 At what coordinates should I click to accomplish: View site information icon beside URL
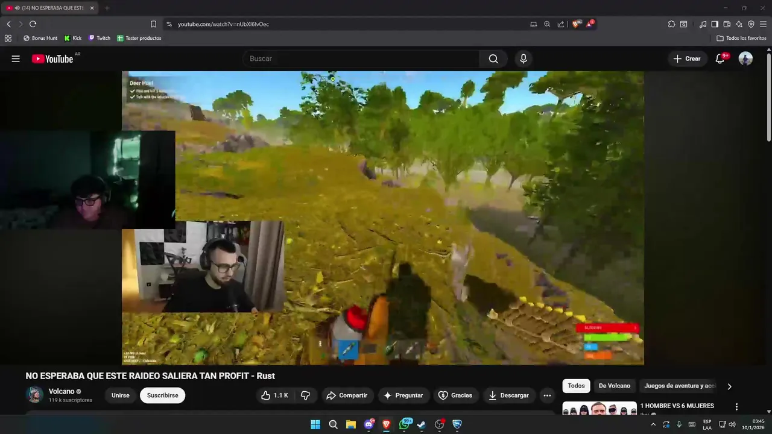coord(169,24)
